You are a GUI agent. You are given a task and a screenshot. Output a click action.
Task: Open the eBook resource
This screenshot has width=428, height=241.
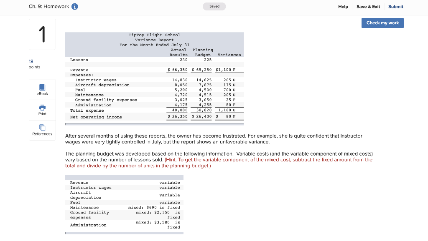42,89
